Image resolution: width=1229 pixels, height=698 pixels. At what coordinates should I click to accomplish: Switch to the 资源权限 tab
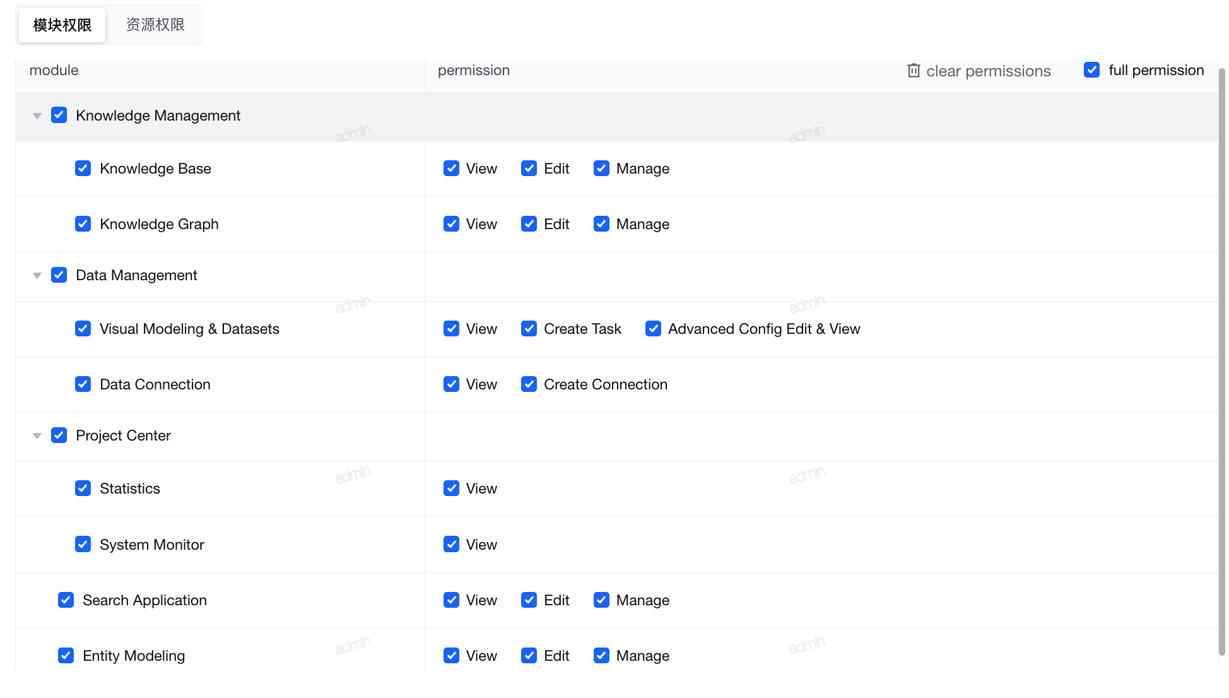[x=155, y=25]
